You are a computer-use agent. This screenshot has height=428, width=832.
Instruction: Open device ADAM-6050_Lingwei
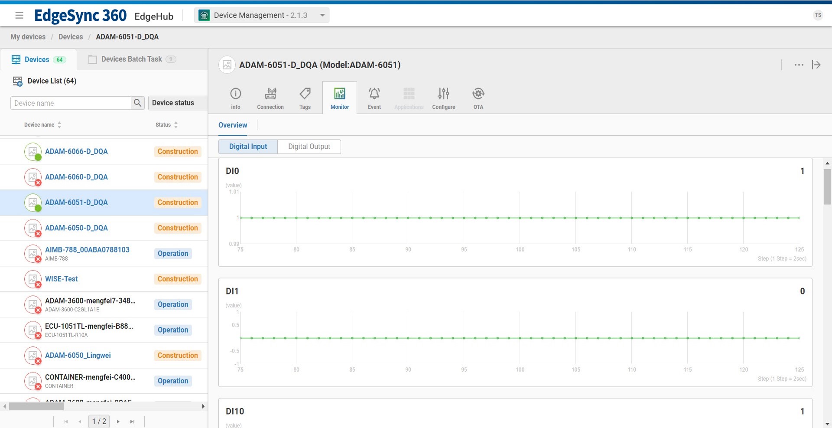tap(78, 356)
